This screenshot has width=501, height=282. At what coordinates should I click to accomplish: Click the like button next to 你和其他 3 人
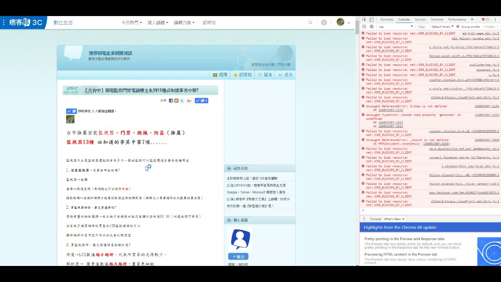pos(71,111)
